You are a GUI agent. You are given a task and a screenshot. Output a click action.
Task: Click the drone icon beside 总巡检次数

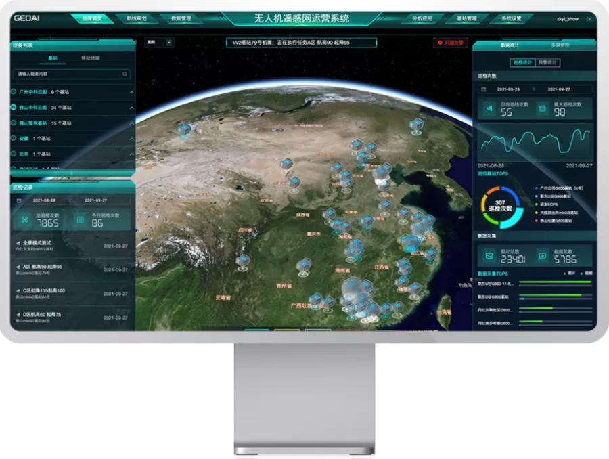click(x=25, y=219)
